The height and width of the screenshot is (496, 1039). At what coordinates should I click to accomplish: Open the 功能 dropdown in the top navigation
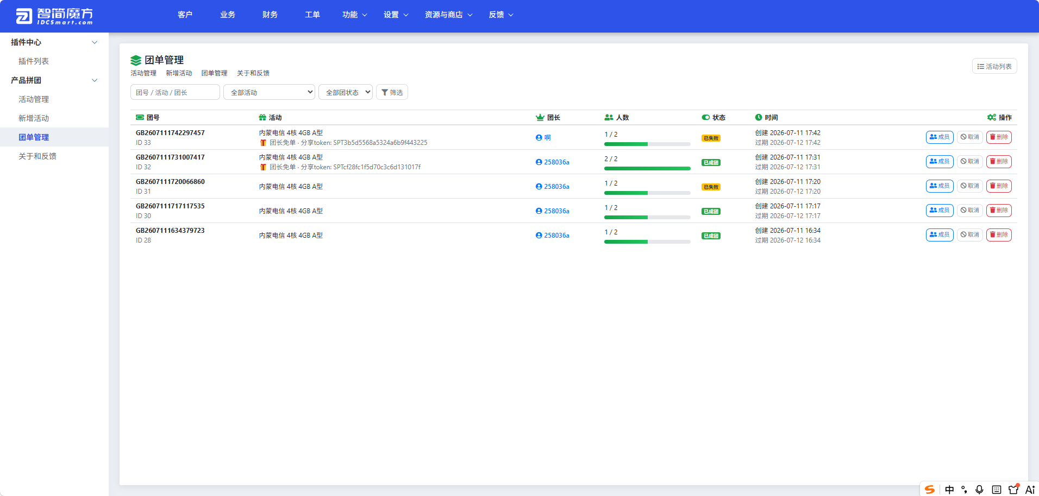355,15
